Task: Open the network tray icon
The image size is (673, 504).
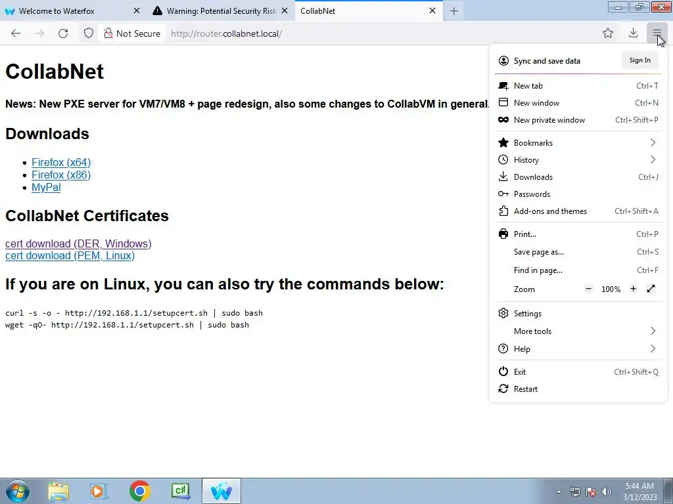Action: (x=574, y=492)
